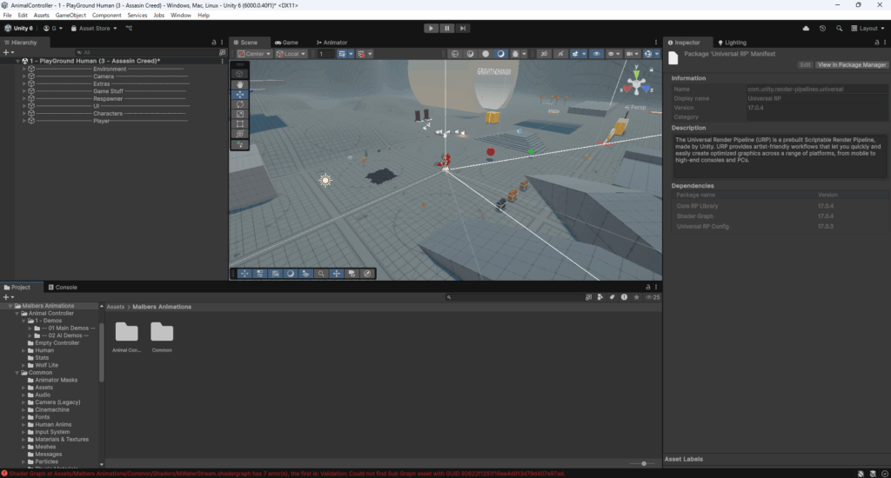The width and height of the screenshot is (891, 478).
Task: Toggle the Inspector panel lock
Action: point(877,43)
